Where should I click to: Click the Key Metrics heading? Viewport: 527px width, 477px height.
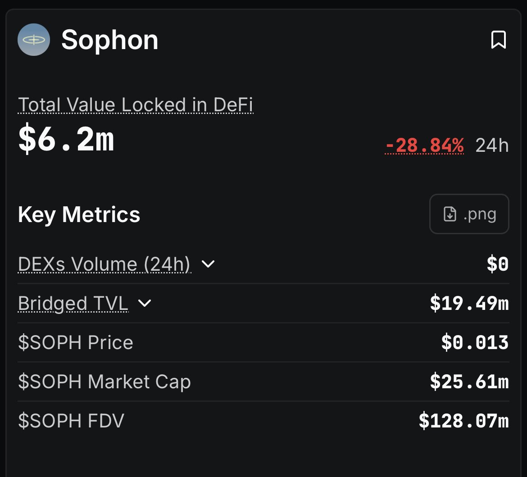(79, 214)
